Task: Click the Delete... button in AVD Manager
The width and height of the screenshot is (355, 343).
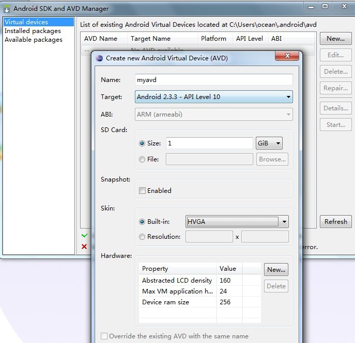Action: tap(335, 72)
